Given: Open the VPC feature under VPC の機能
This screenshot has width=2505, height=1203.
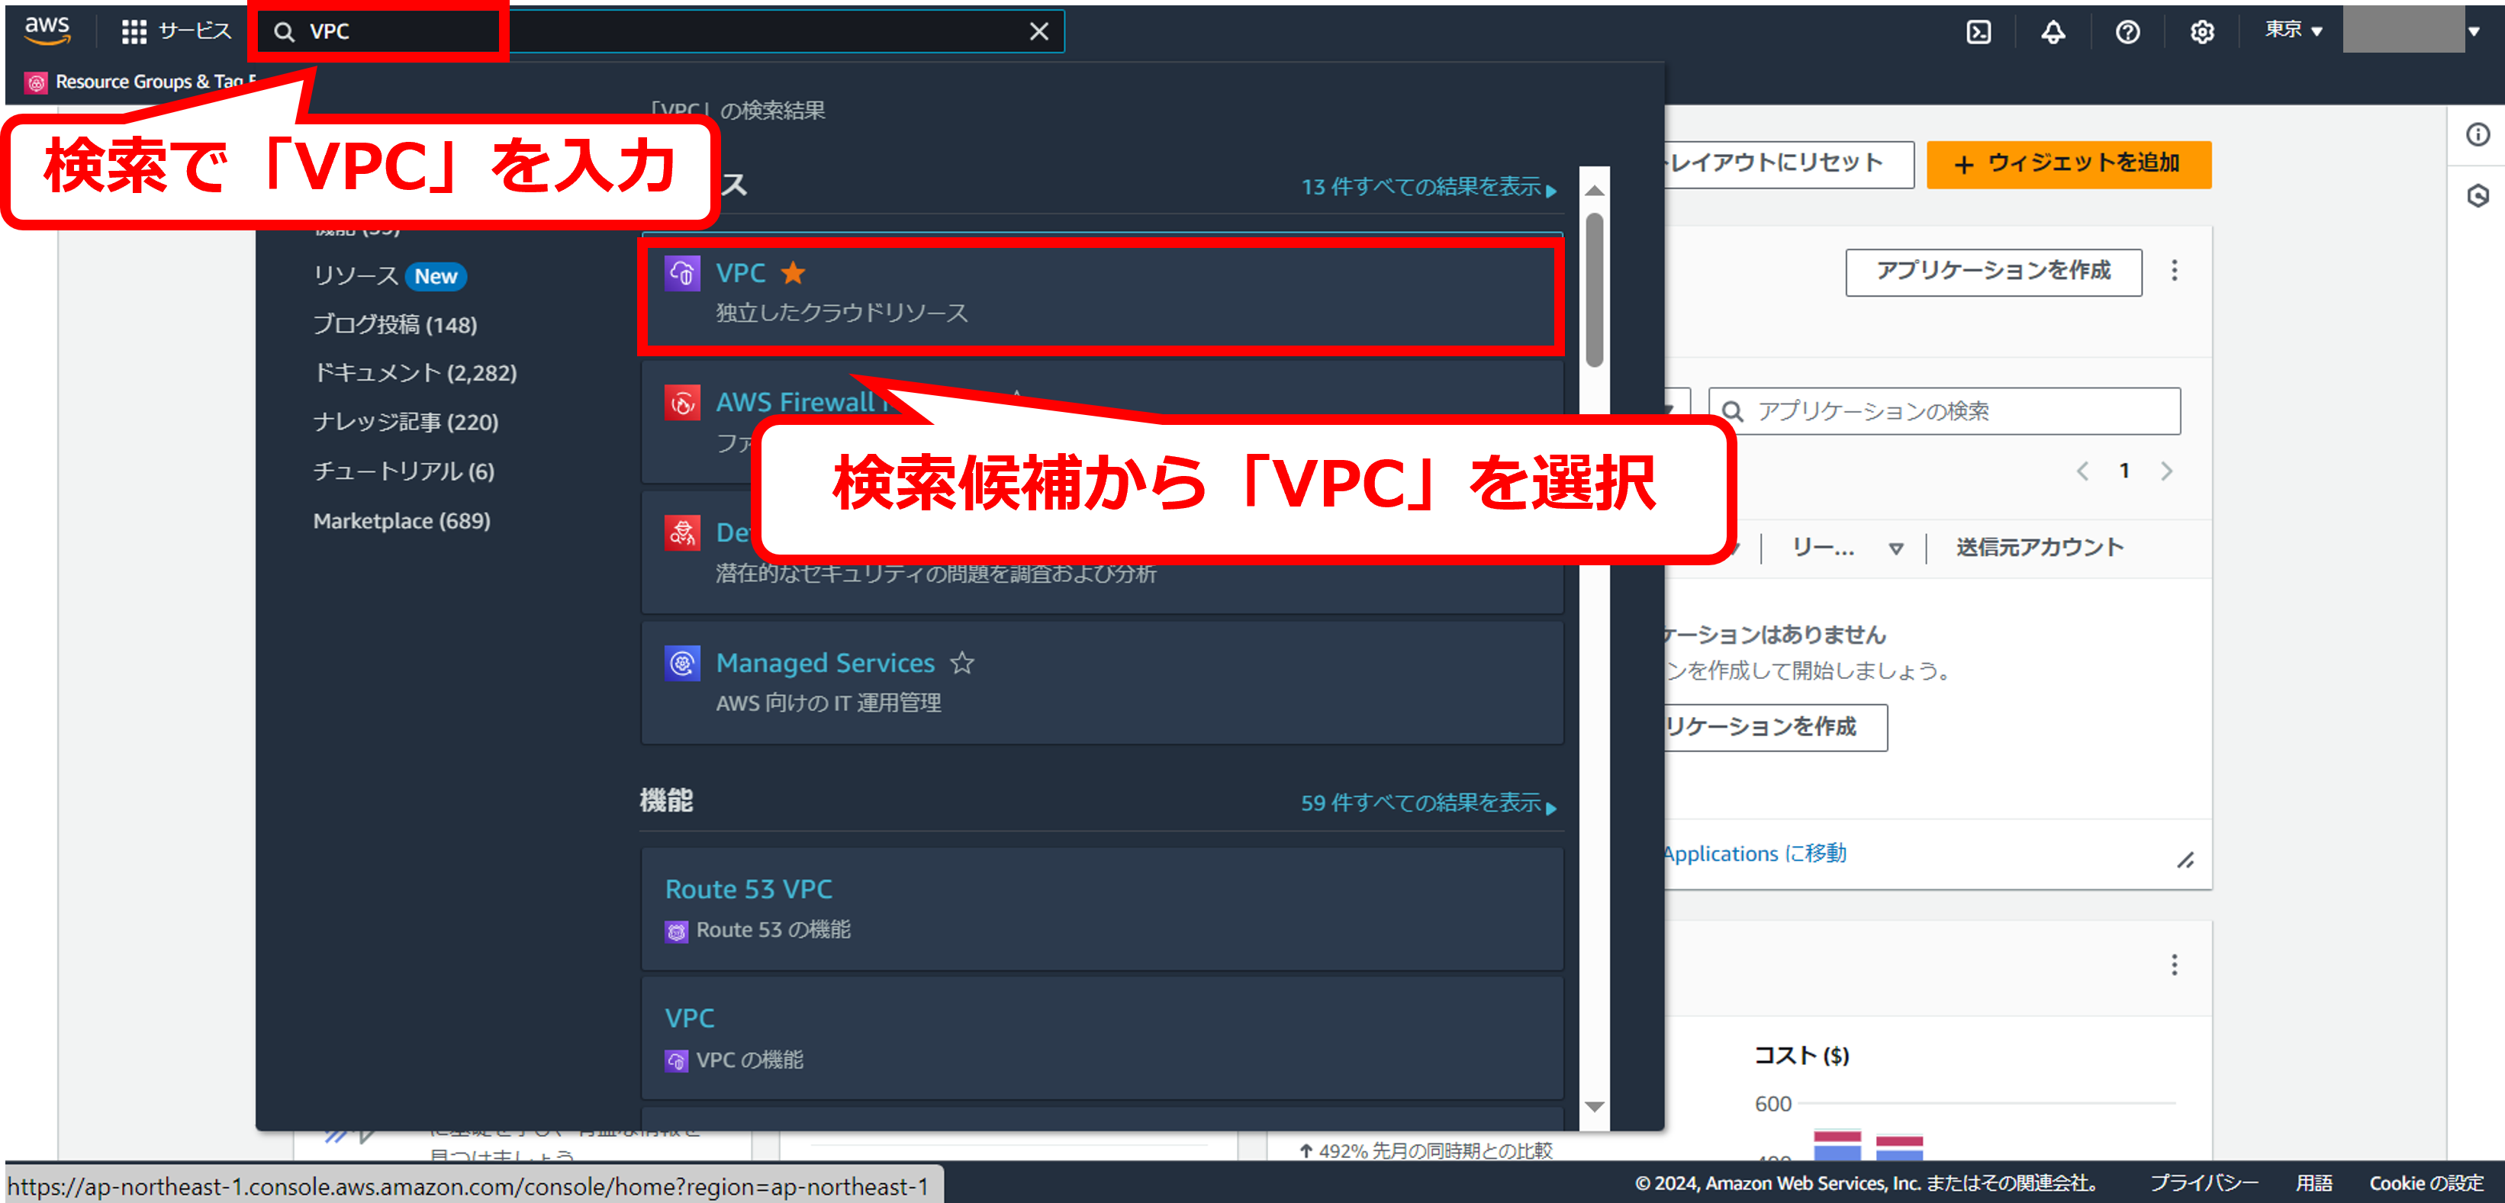Looking at the screenshot, I should tap(1102, 1037).
